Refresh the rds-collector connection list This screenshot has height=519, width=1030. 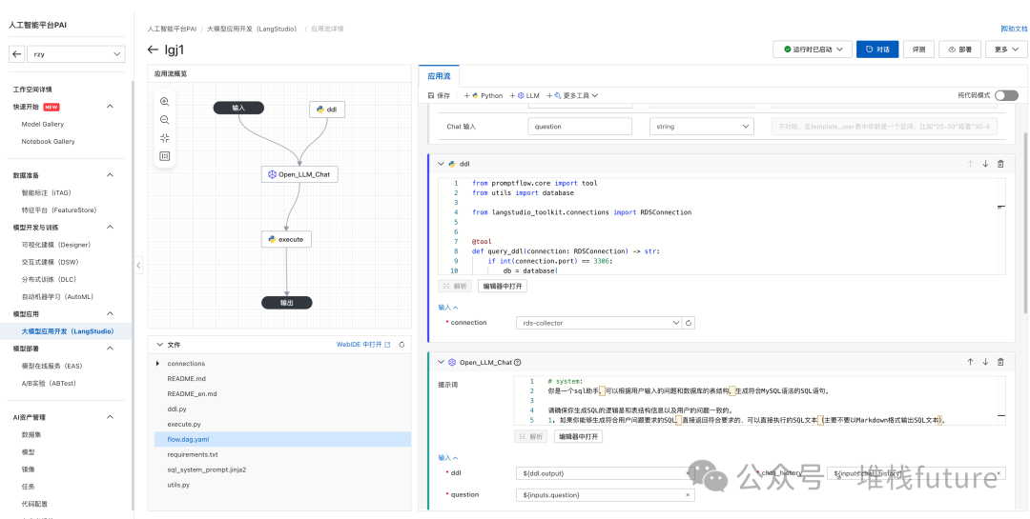click(689, 323)
